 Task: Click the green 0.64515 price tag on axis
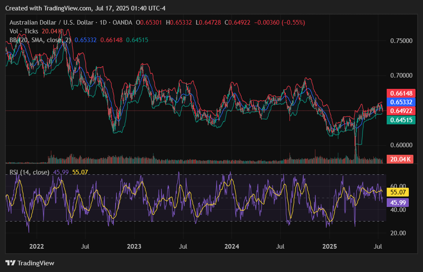point(401,120)
